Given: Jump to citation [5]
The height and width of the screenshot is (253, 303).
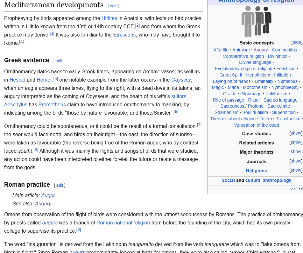Looking at the screenshot, I should [x=56, y=79].
